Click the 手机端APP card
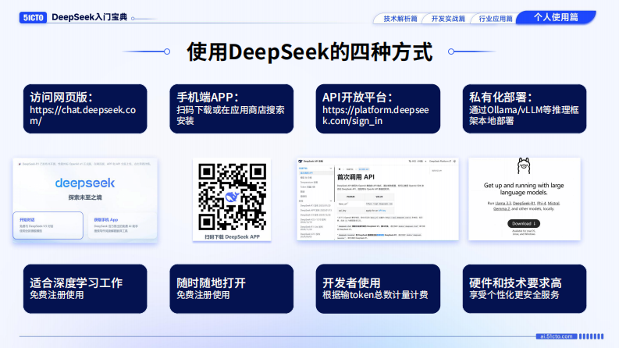619x348 pixels. click(x=231, y=108)
